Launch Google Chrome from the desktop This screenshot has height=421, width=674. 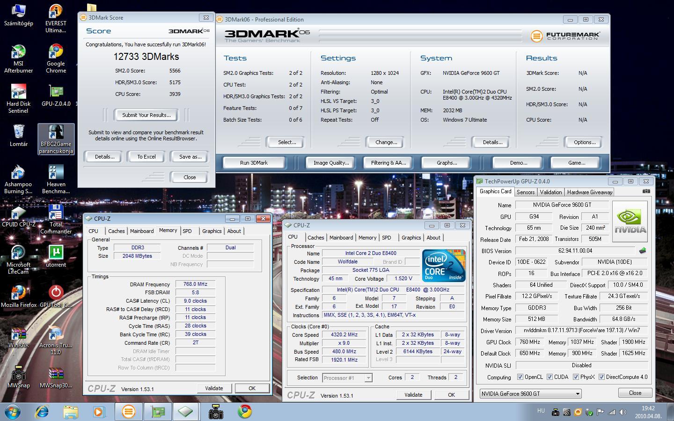pyautogui.click(x=56, y=59)
